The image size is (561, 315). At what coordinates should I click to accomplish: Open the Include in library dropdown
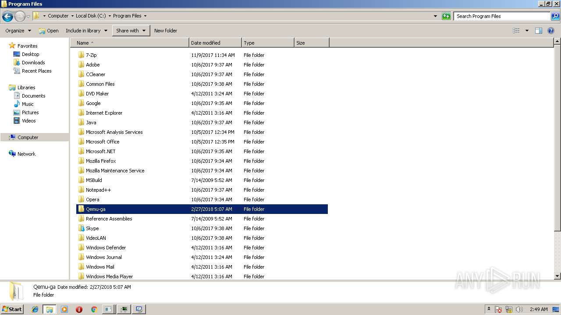click(x=86, y=31)
